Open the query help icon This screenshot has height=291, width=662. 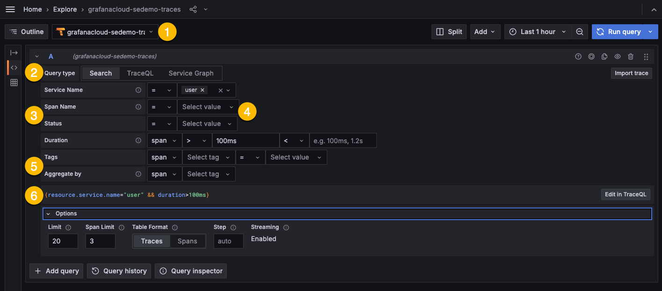(x=578, y=56)
